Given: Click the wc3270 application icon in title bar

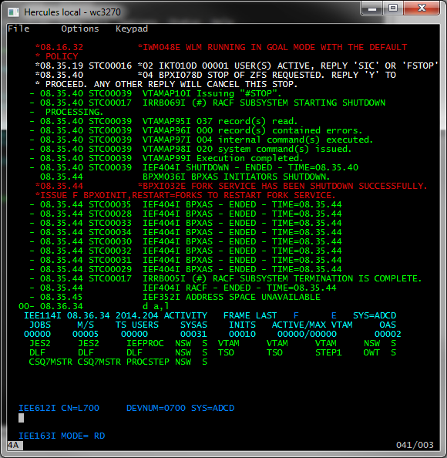Looking at the screenshot, I should [x=13, y=12].
